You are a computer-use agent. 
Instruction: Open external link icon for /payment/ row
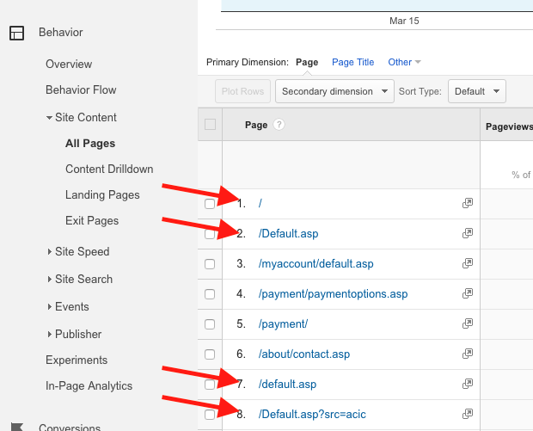[468, 323]
